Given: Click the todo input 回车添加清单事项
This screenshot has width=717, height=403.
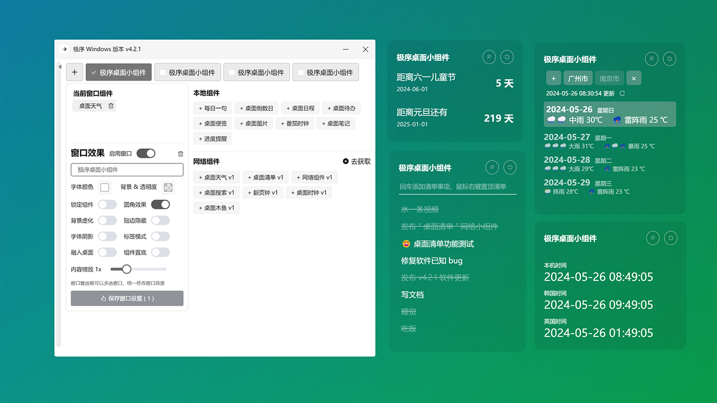Looking at the screenshot, I should pyautogui.click(x=458, y=187).
